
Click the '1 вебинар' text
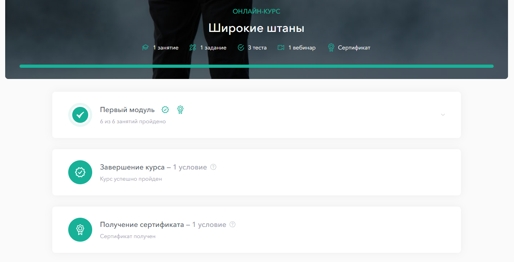pos(302,47)
